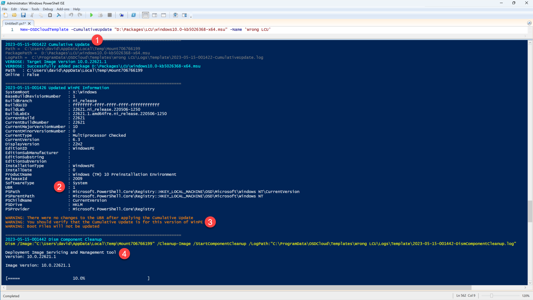Viewport: 533px width, 300px height.
Task: Launch PowerShell.exe from the blue console icon
Action: [134, 15]
